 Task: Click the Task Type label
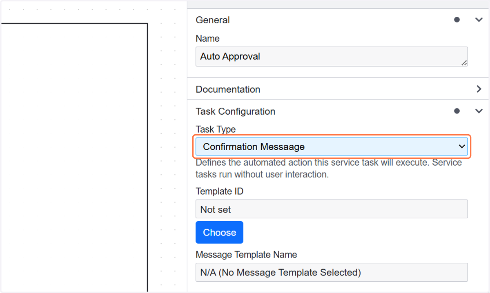pos(216,129)
